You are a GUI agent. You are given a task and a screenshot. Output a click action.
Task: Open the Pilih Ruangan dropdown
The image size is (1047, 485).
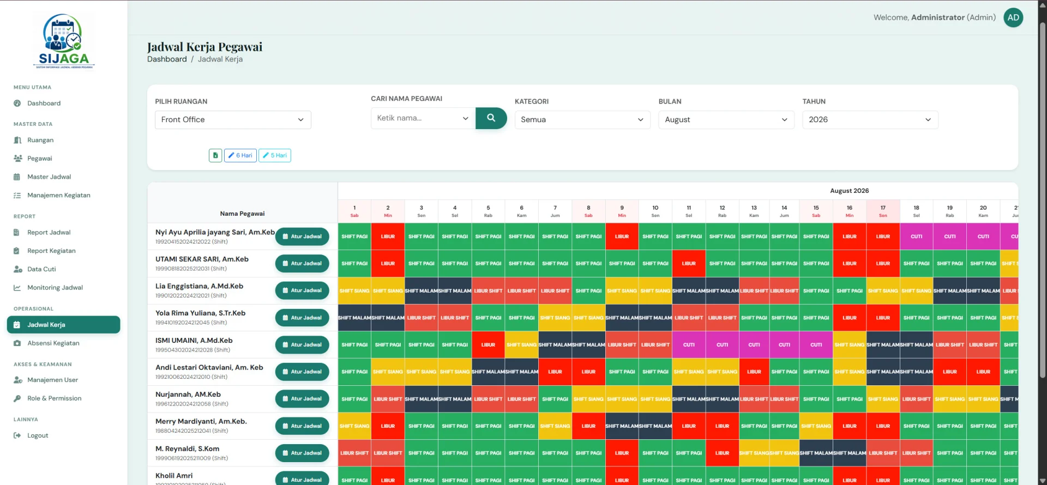(x=233, y=120)
